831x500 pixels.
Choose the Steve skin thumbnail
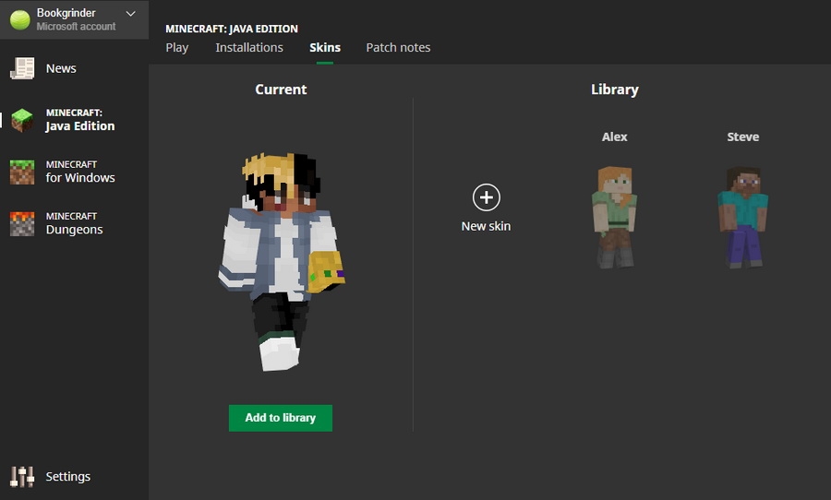pyautogui.click(x=743, y=217)
